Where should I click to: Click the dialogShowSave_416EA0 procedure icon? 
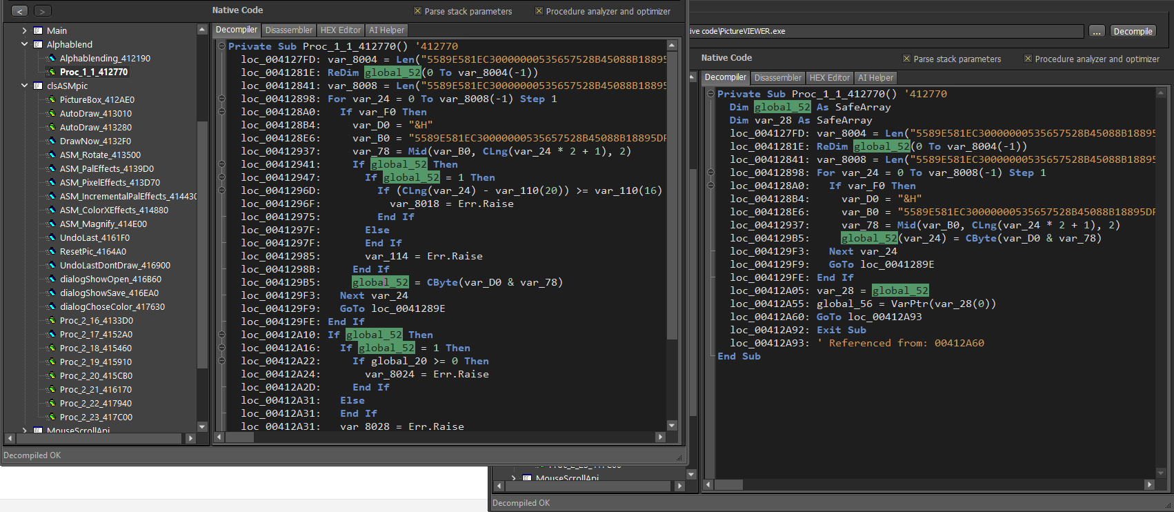[51, 293]
